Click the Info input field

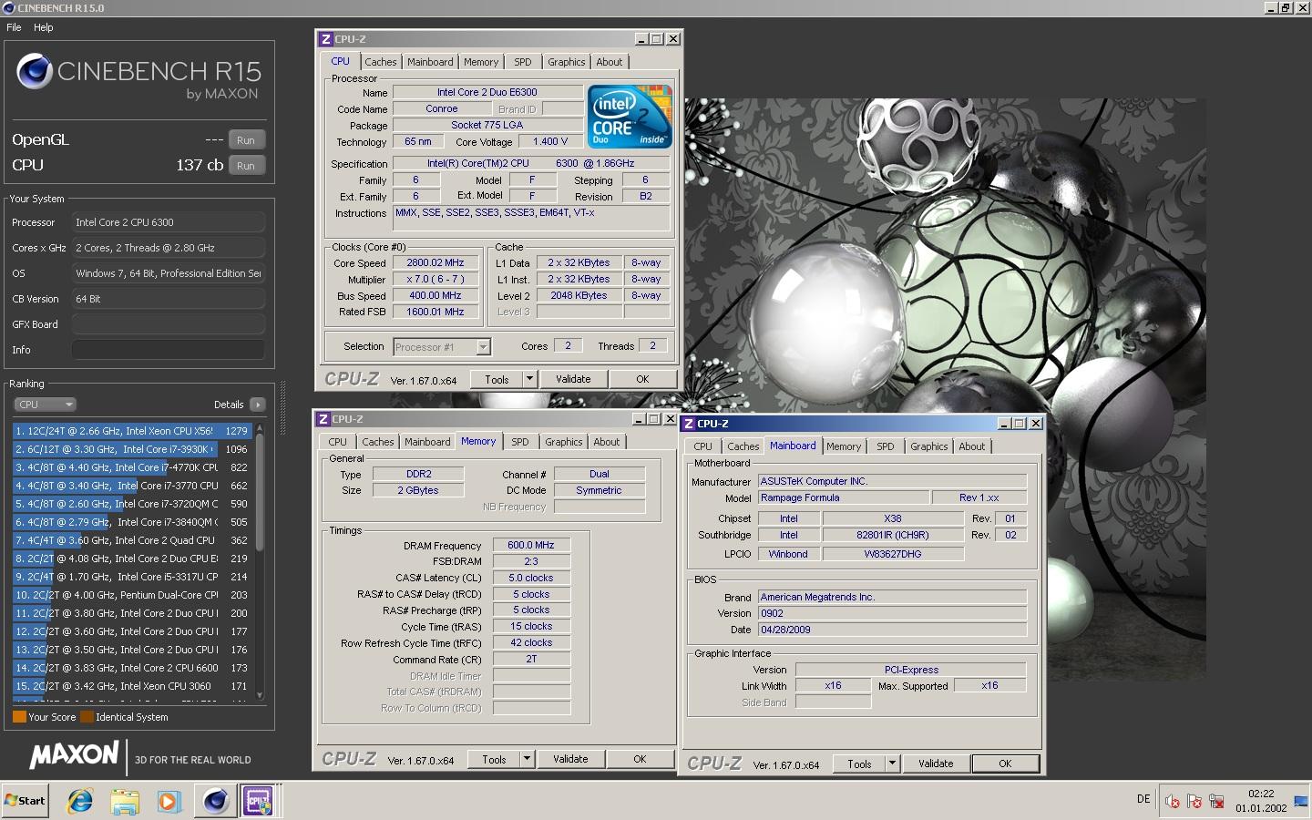[169, 350]
